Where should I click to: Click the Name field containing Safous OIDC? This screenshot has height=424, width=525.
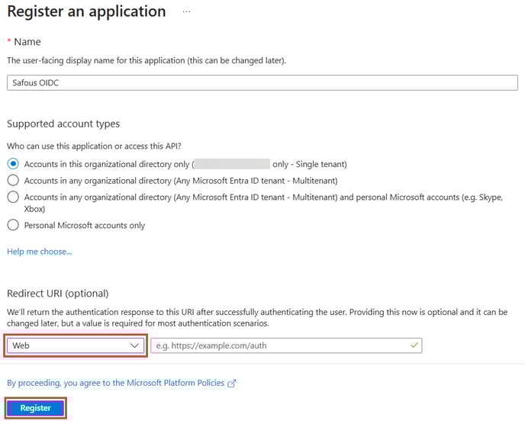(x=262, y=83)
